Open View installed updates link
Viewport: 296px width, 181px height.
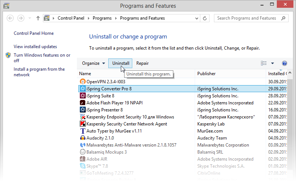[35, 47]
